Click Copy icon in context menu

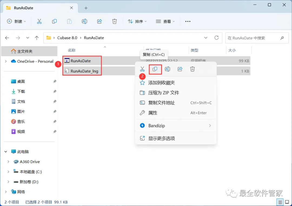(x=155, y=69)
